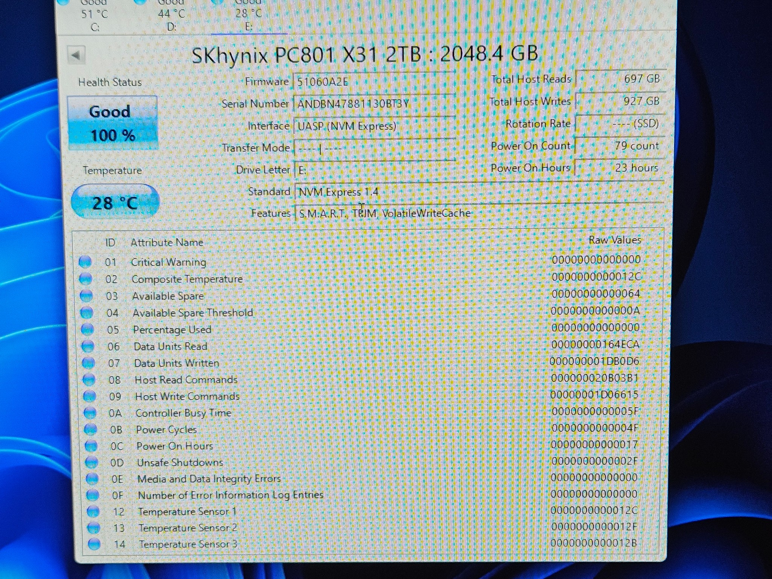
Task: Click the ID column header
Action: pyautogui.click(x=110, y=242)
